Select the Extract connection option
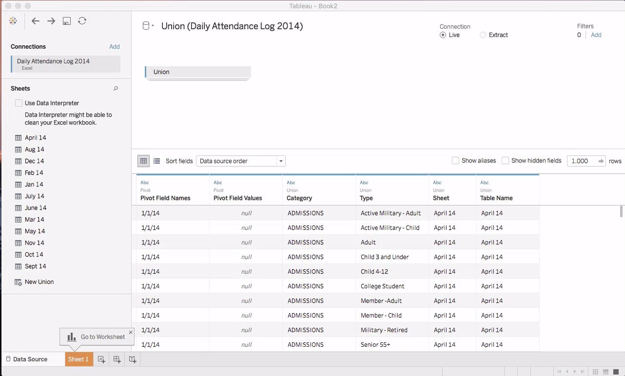Viewport: 625px width, 376px height. coord(483,35)
